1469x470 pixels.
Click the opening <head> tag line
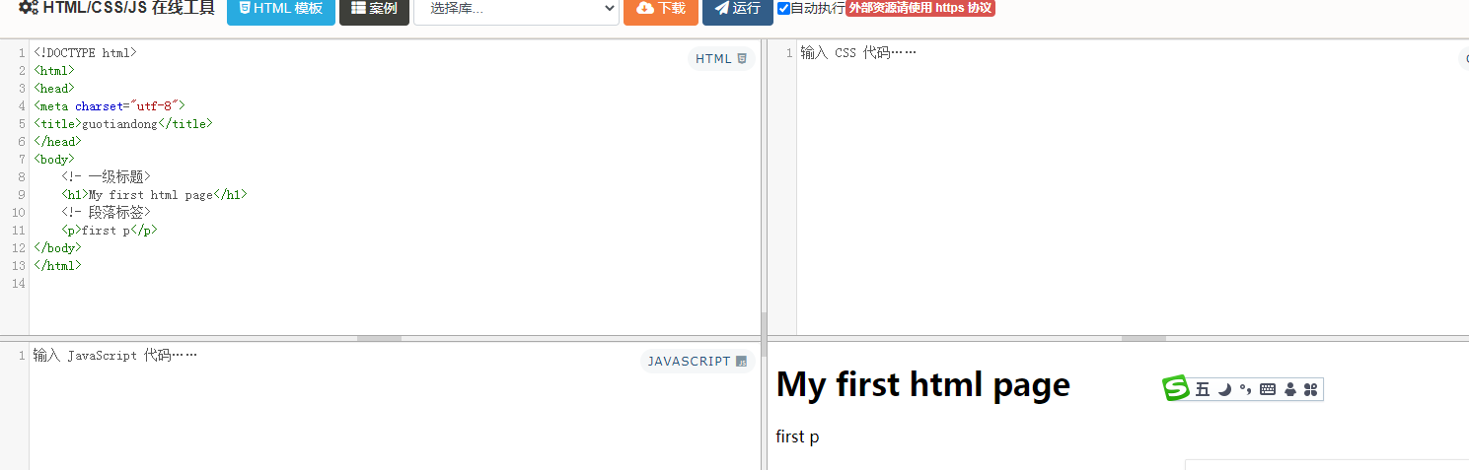coord(54,89)
